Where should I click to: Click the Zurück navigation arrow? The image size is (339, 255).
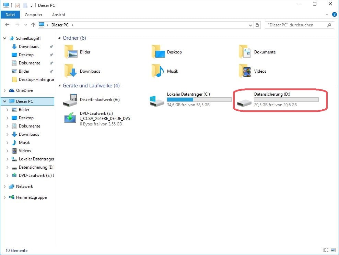click(x=7, y=25)
